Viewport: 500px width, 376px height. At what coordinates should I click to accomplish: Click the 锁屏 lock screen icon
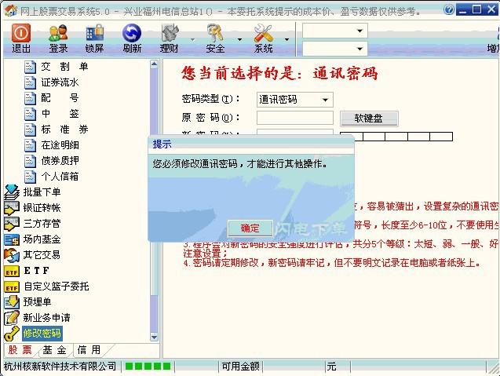coord(95,33)
